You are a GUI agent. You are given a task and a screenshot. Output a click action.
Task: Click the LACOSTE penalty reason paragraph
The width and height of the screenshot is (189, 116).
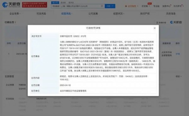point(107,56)
